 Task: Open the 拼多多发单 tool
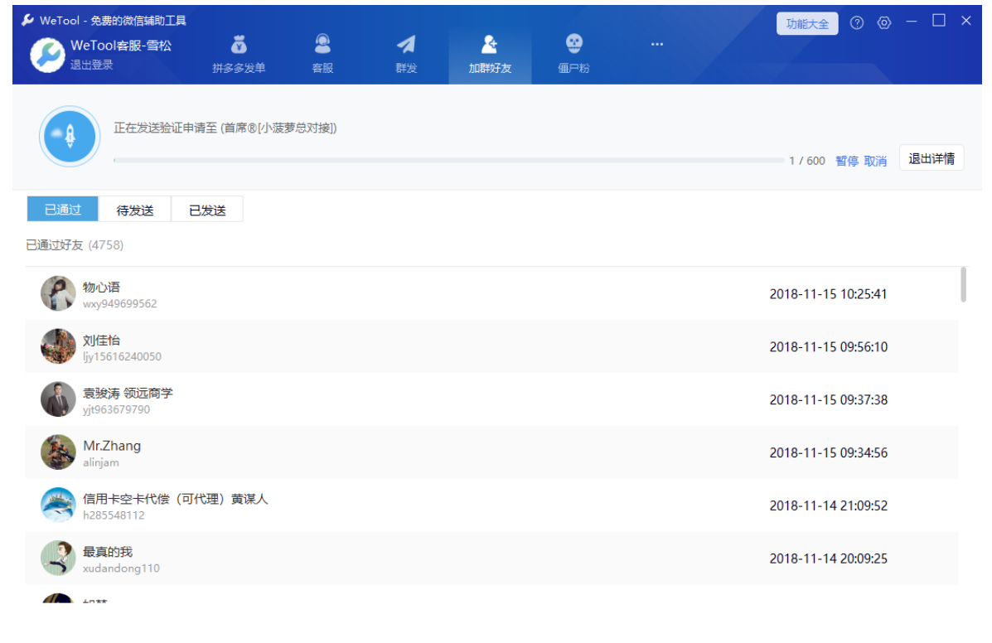pos(239,55)
